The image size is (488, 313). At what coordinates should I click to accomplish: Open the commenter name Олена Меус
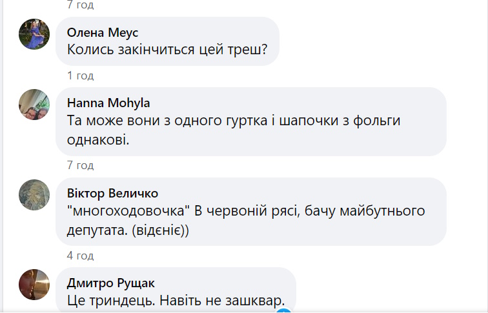pos(103,32)
